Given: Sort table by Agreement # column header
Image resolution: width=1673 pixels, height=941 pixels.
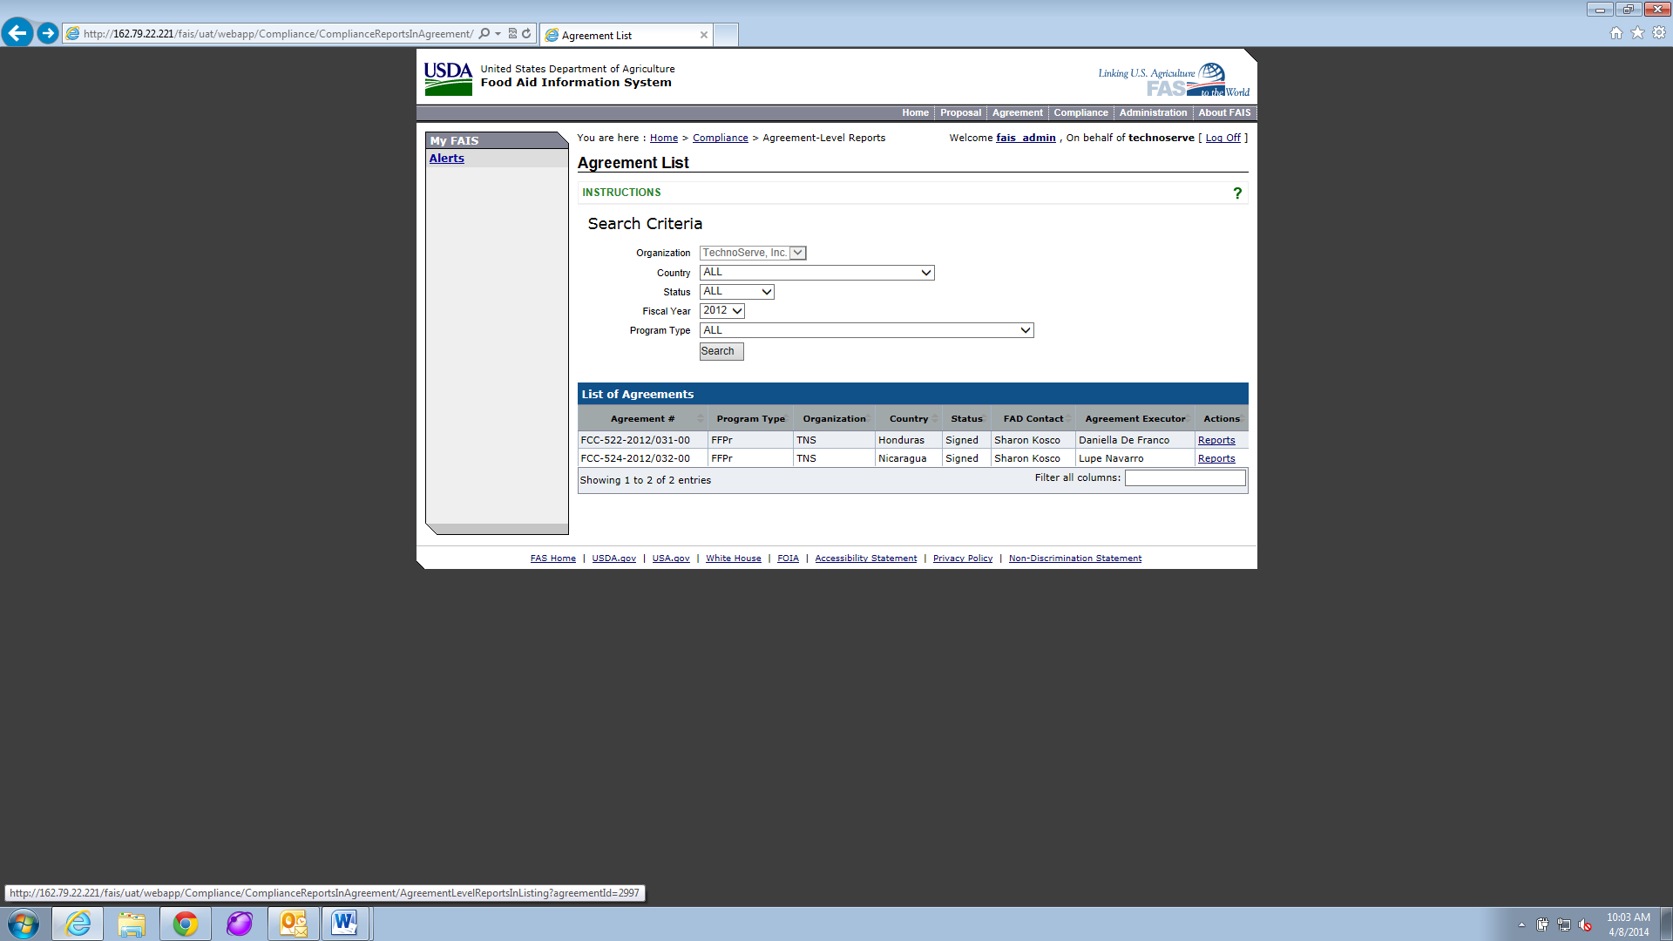Looking at the screenshot, I should pyautogui.click(x=642, y=419).
